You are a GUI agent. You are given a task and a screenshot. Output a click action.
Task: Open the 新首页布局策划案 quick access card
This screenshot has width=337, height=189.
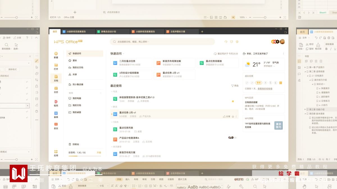point(174,63)
